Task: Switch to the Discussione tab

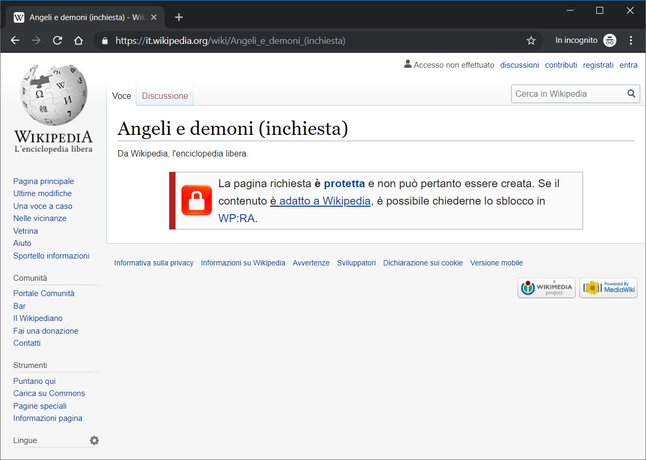Action: 165,96
